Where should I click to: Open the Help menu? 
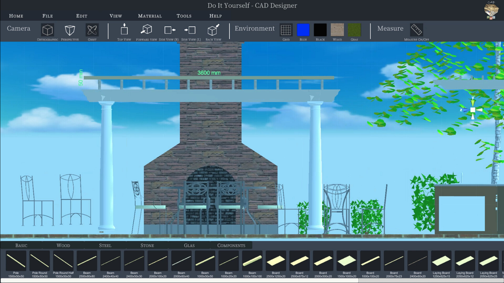215,16
